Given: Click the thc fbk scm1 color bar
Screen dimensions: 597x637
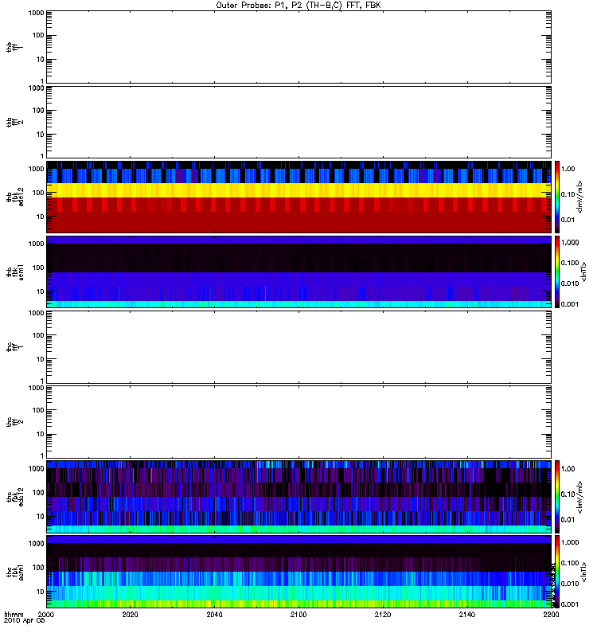Looking at the screenshot, I should 557,572.
